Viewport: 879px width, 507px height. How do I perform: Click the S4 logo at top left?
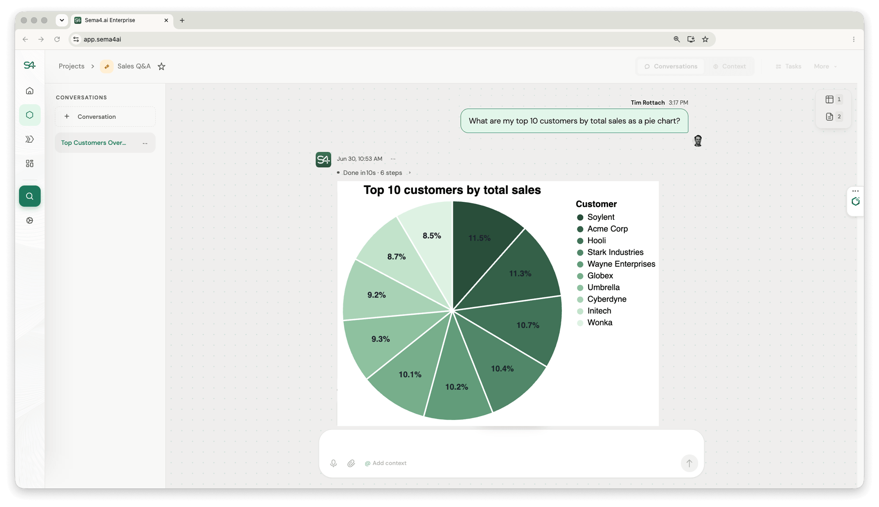(30, 65)
